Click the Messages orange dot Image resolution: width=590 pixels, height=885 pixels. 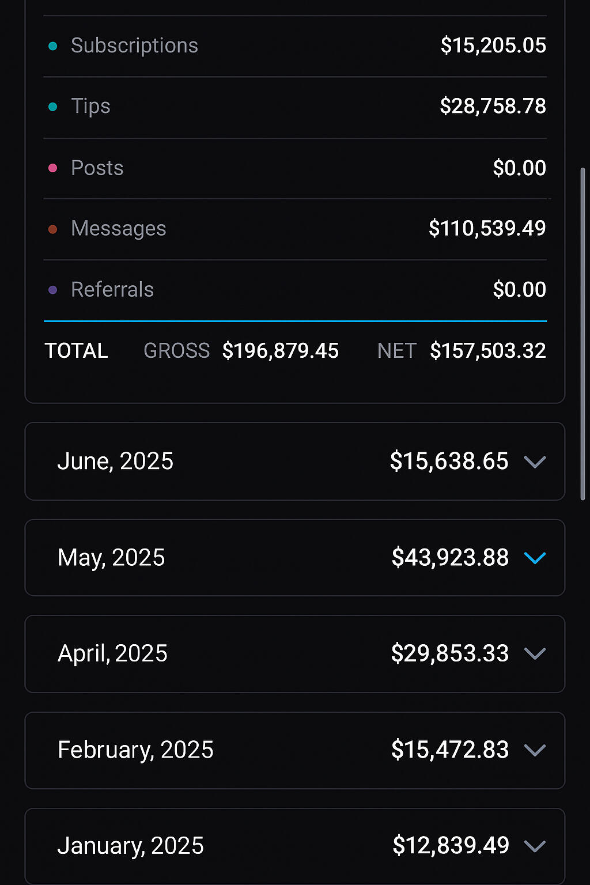(x=53, y=229)
